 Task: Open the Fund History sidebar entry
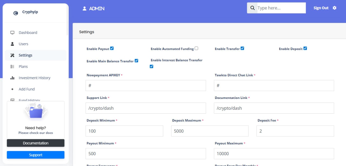point(29,100)
